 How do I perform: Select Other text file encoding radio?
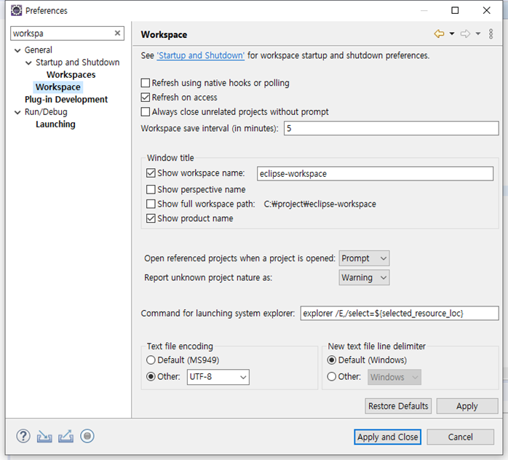[x=151, y=376]
